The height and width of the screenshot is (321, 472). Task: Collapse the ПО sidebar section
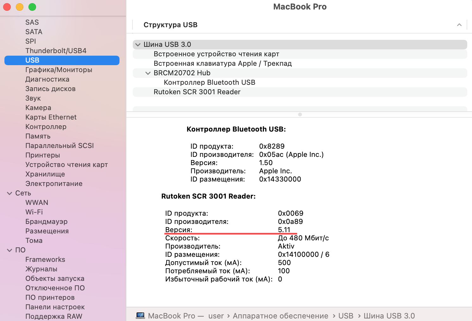point(10,250)
